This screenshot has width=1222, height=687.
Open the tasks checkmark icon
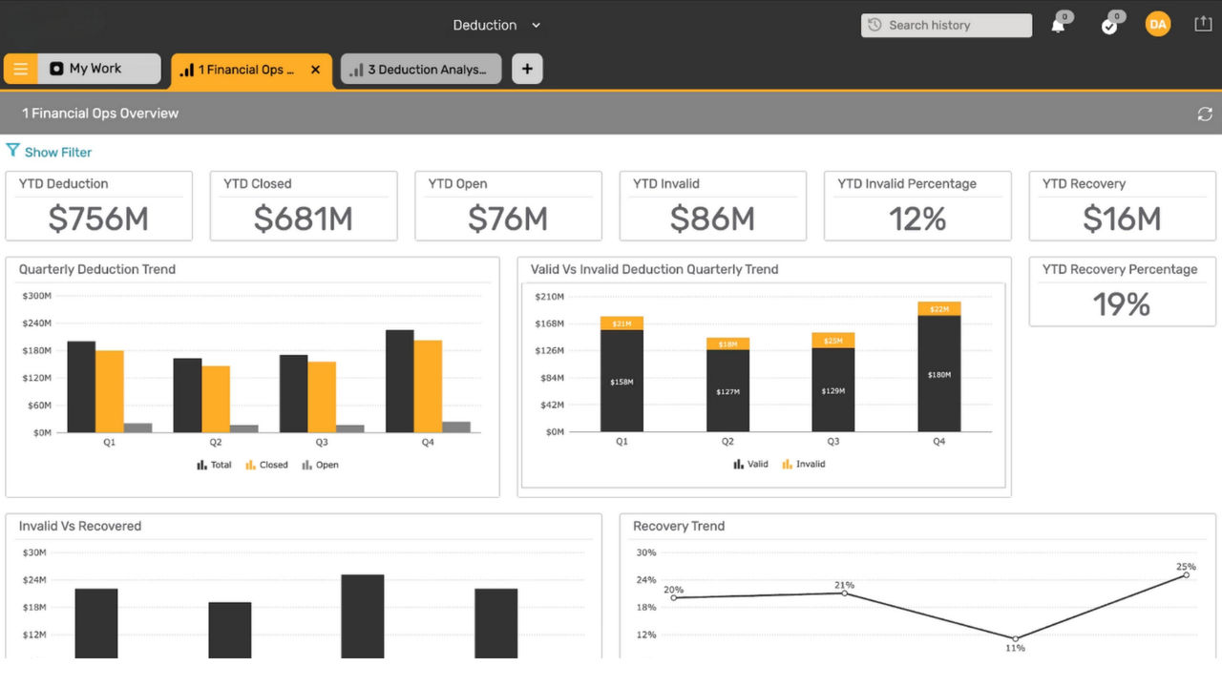pos(1108,26)
